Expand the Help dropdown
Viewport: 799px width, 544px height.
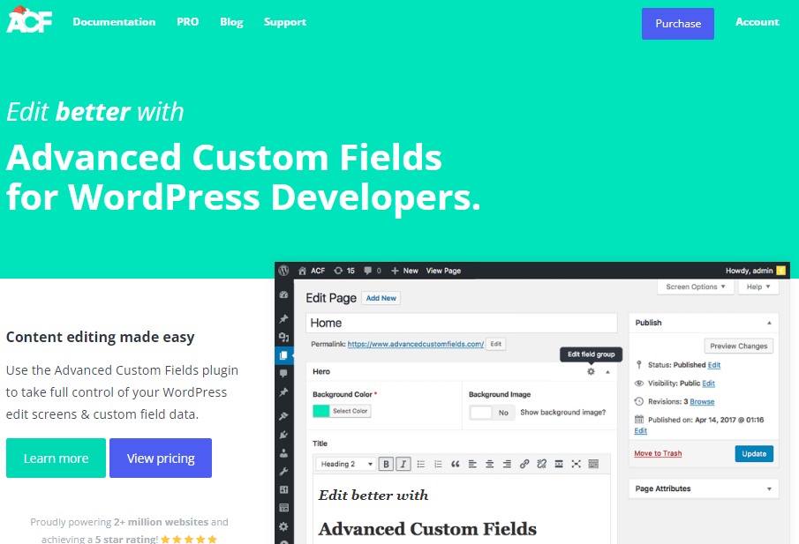pos(758,287)
